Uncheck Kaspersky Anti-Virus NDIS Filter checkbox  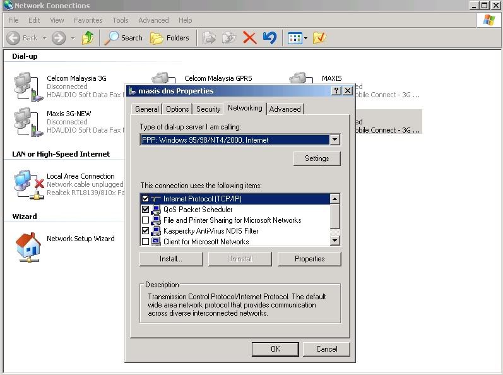pyautogui.click(x=145, y=231)
